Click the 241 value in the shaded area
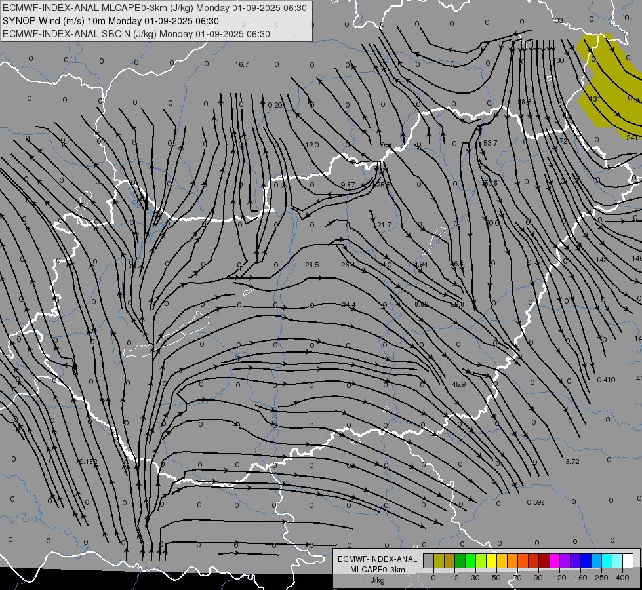This screenshot has height=590, width=642. point(632,138)
